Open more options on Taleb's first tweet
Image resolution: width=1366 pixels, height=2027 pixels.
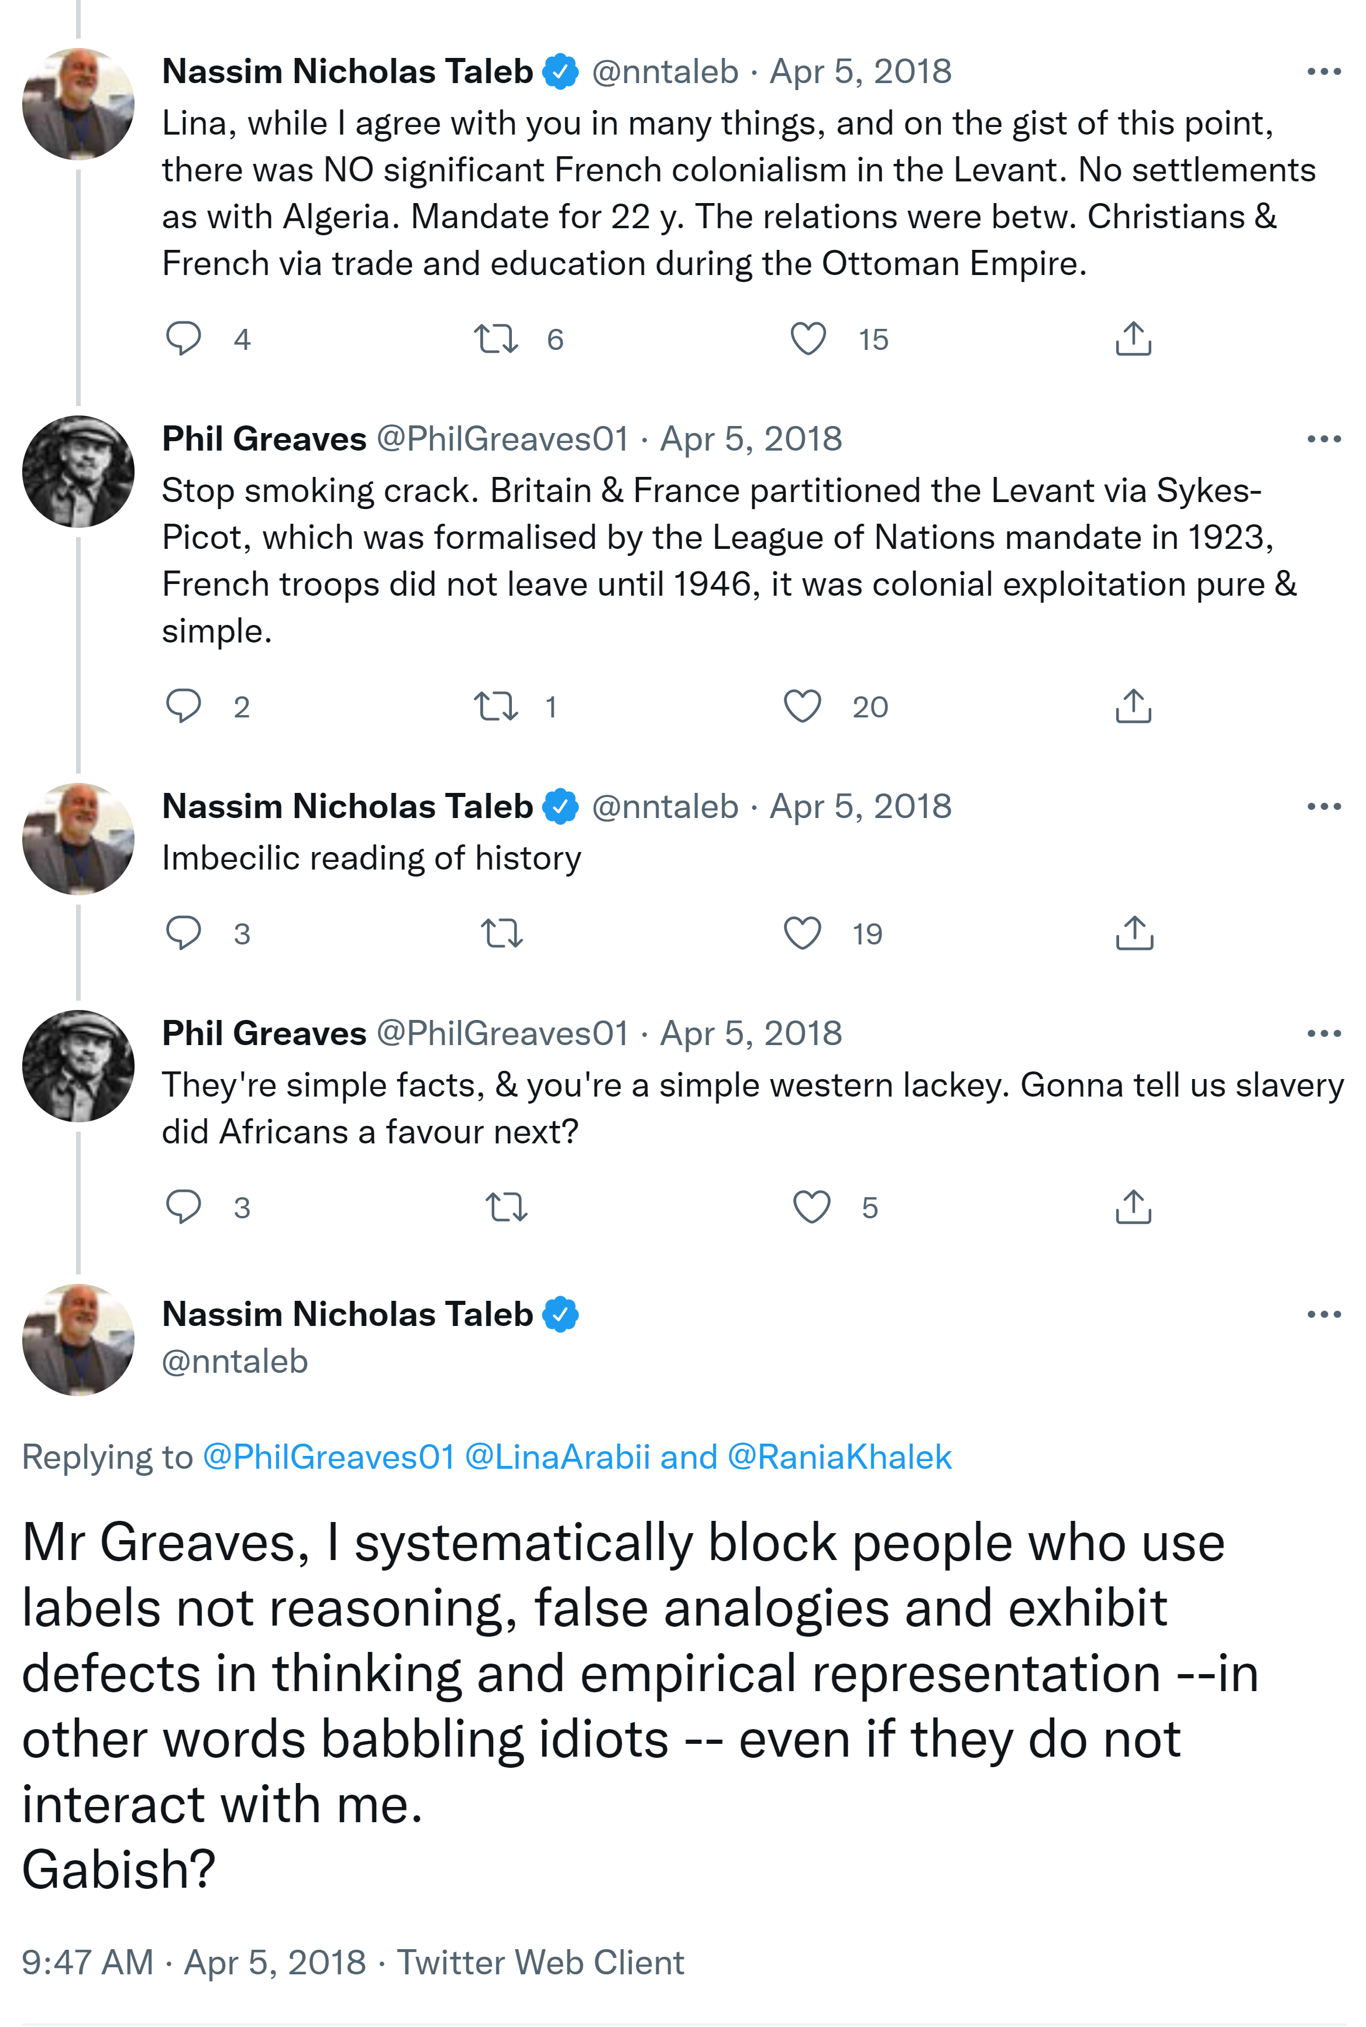pyautogui.click(x=1323, y=71)
